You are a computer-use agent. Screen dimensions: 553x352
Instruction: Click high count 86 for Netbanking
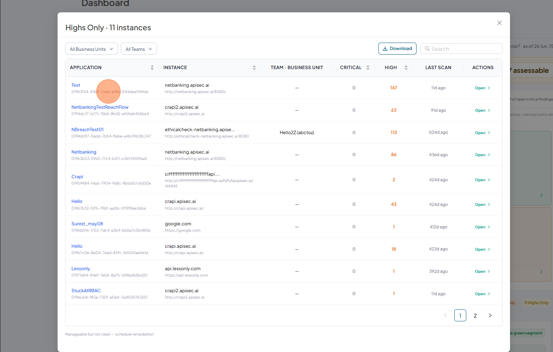[394, 155]
